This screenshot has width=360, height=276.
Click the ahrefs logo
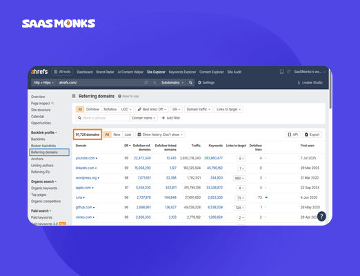tap(39, 72)
